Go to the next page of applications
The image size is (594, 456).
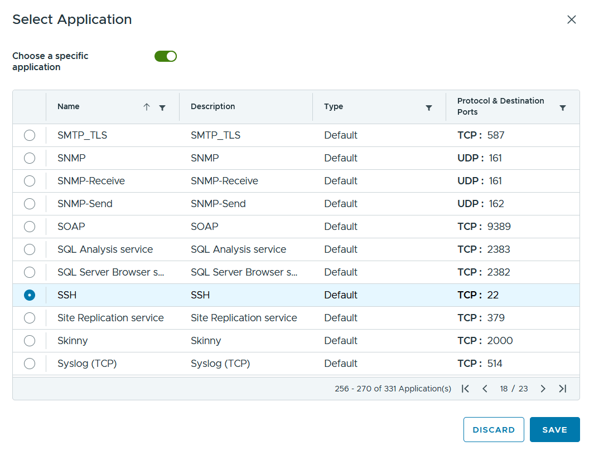pyautogui.click(x=543, y=389)
